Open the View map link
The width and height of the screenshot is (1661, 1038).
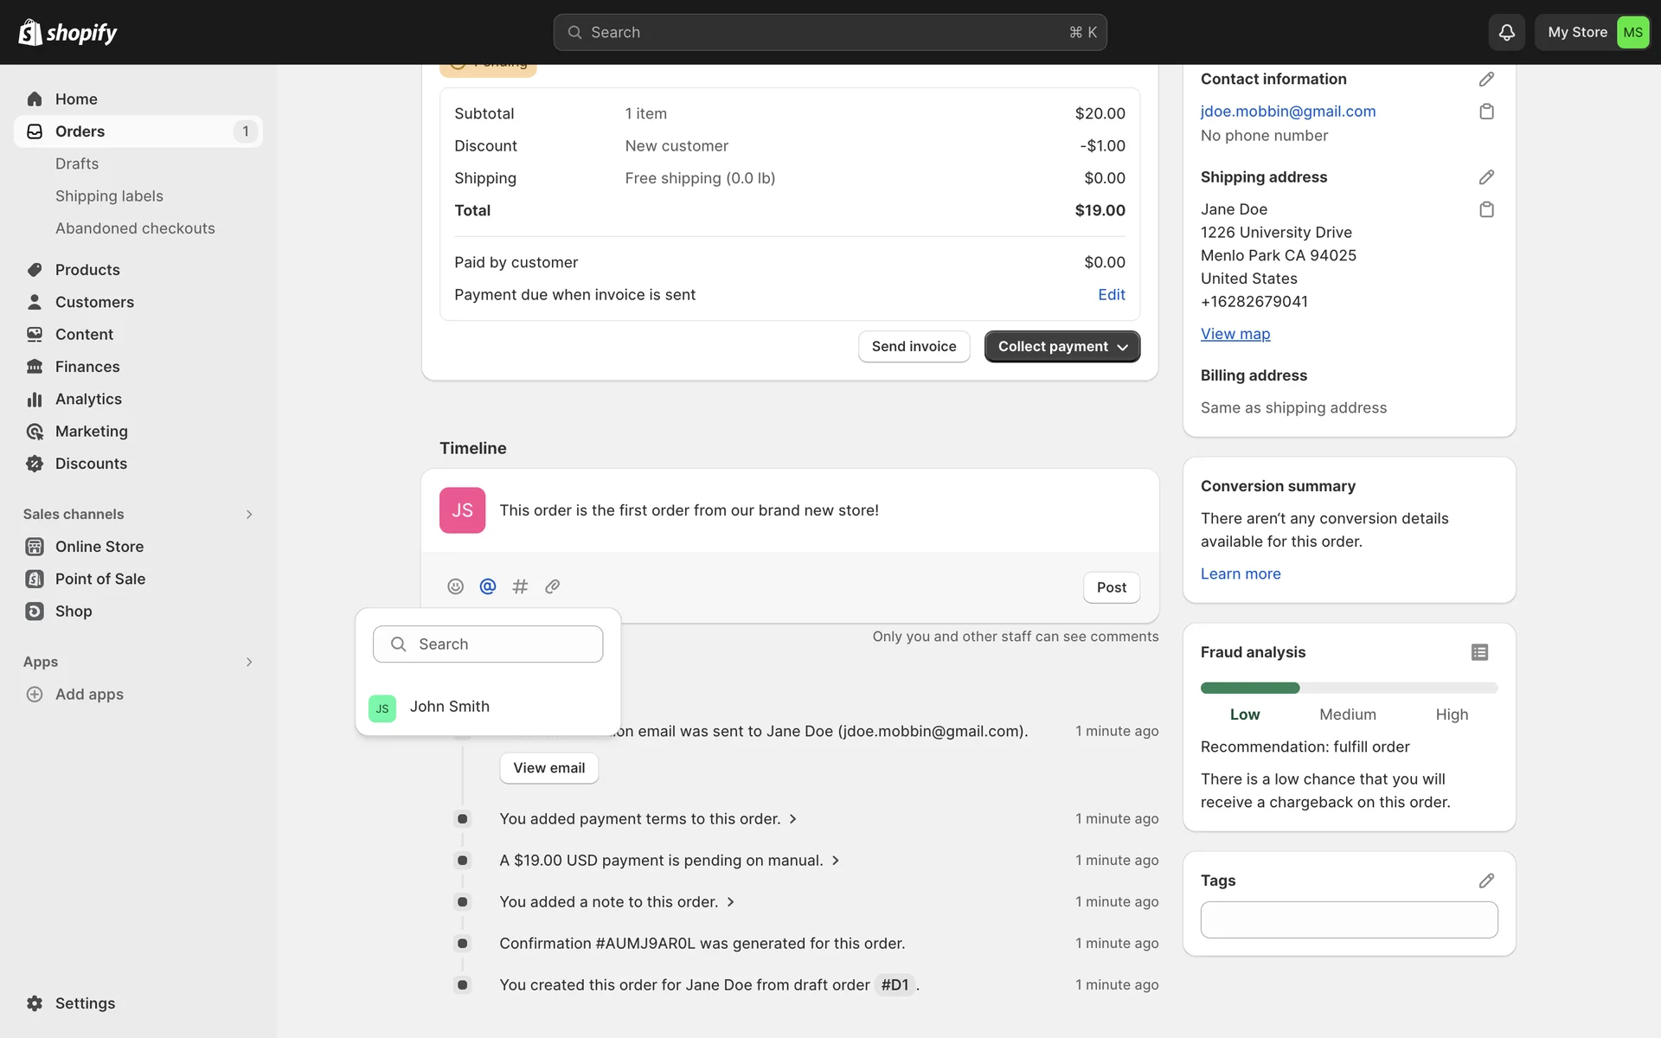(x=1235, y=334)
